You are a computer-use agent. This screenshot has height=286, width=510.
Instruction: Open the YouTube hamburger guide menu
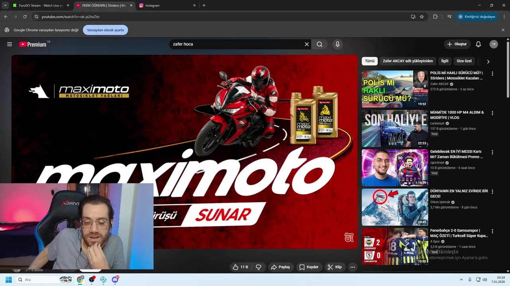point(10,44)
